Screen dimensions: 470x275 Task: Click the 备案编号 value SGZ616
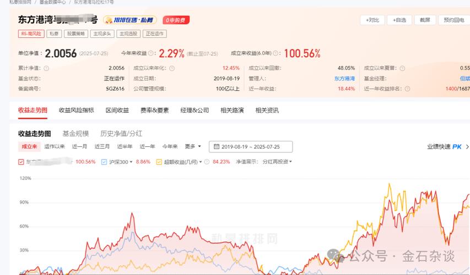pyautogui.click(x=115, y=89)
